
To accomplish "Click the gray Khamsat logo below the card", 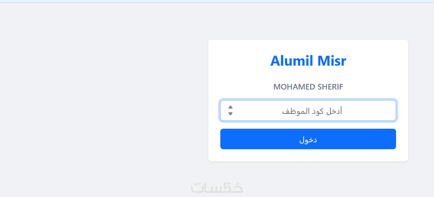I will 217,187.
